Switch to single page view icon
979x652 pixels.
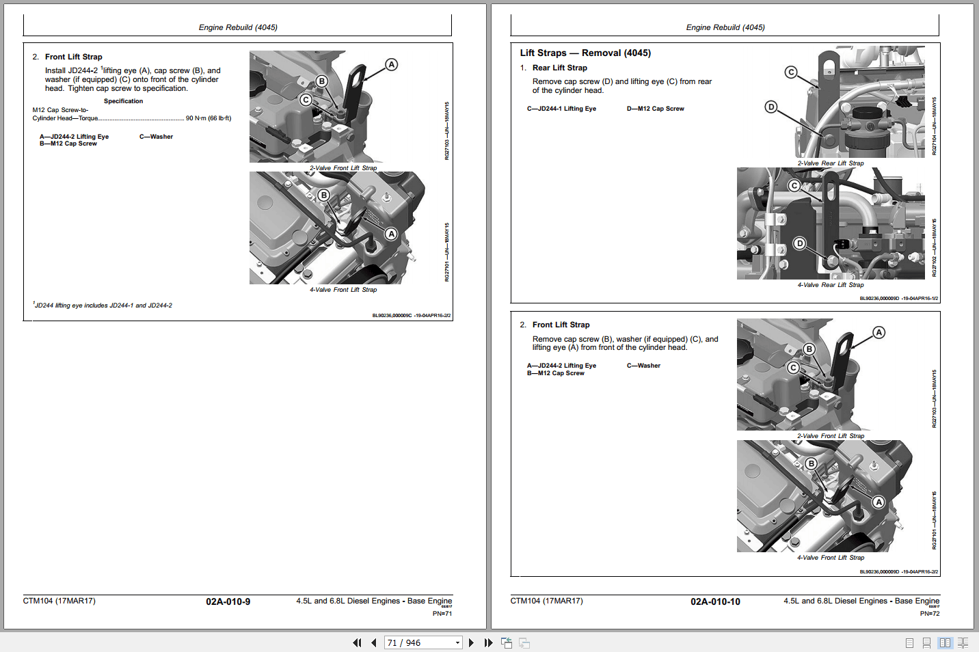[909, 642]
